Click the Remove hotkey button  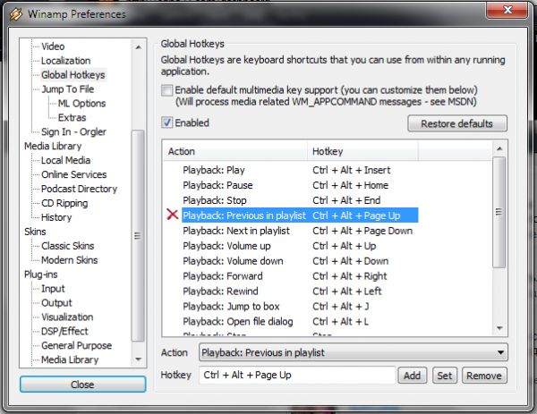(484, 376)
